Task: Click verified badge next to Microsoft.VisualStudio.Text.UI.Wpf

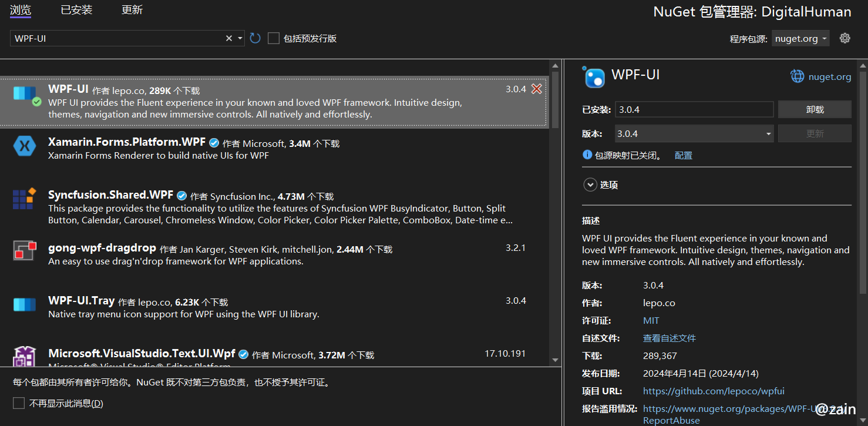Action: (244, 354)
